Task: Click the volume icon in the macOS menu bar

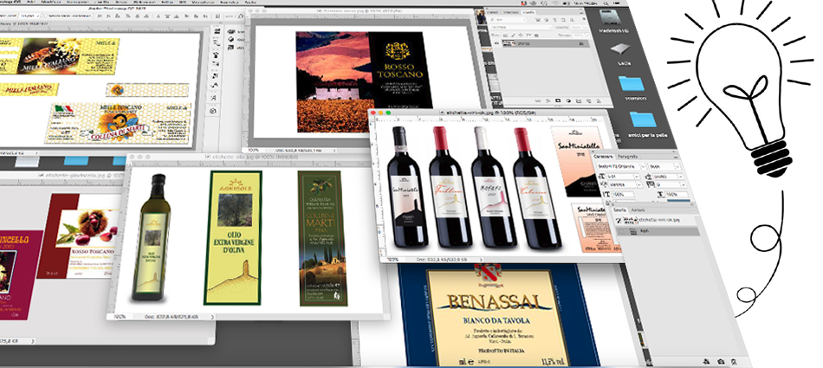Action: [x=566, y=3]
